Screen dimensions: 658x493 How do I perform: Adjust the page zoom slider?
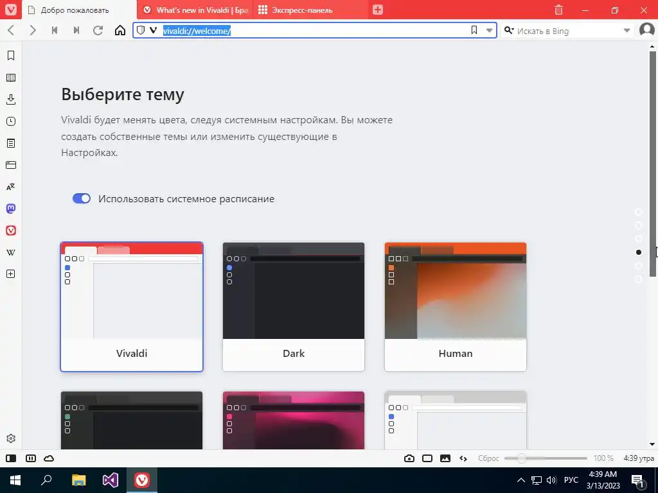(546, 458)
